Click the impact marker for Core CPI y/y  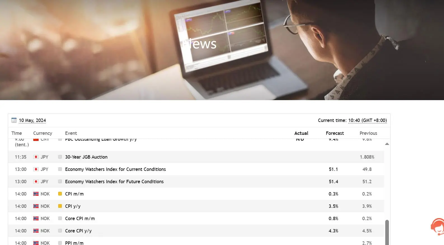click(x=60, y=230)
